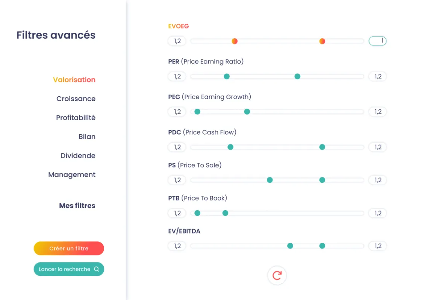Click the value field left of the PER slider
The width and height of the screenshot is (421, 300).
(x=177, y=76)
